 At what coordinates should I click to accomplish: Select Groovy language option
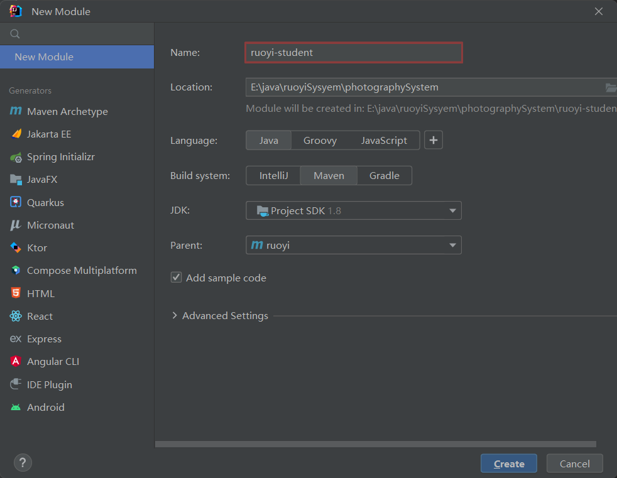[320, 141]
